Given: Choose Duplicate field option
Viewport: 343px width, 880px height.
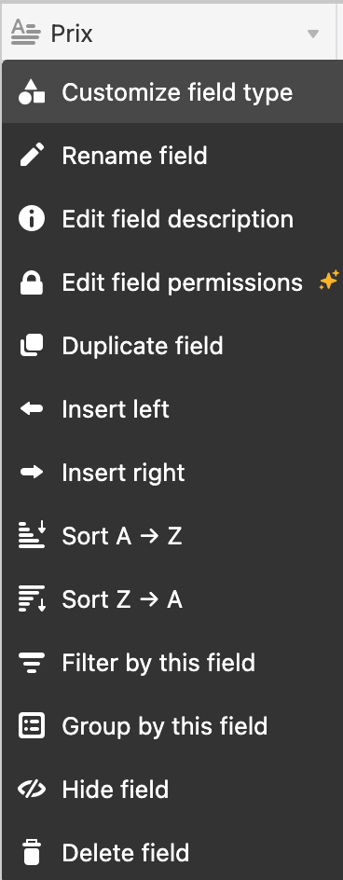Looking at the screenshot, I should [171, 346].
